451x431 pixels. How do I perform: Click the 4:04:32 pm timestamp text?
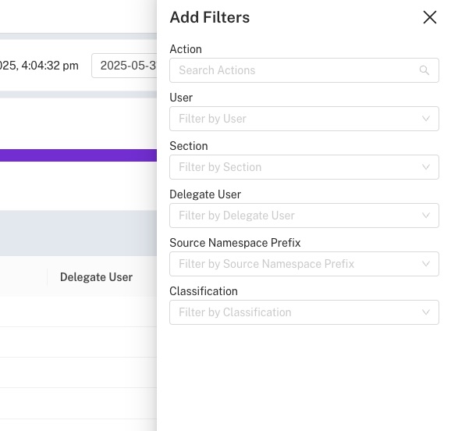point(50,66)
